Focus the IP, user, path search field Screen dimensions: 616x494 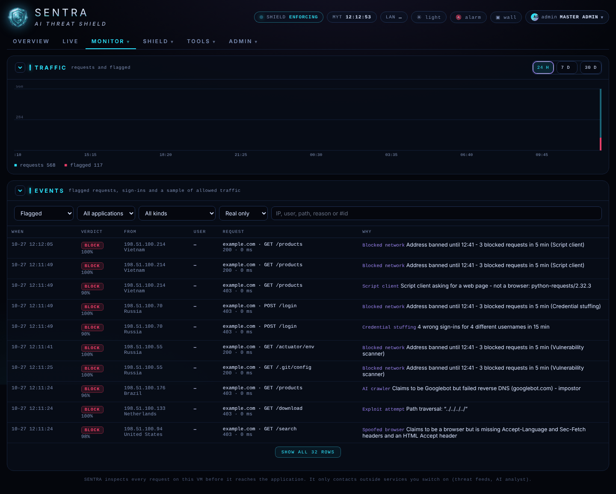point(436,213)
